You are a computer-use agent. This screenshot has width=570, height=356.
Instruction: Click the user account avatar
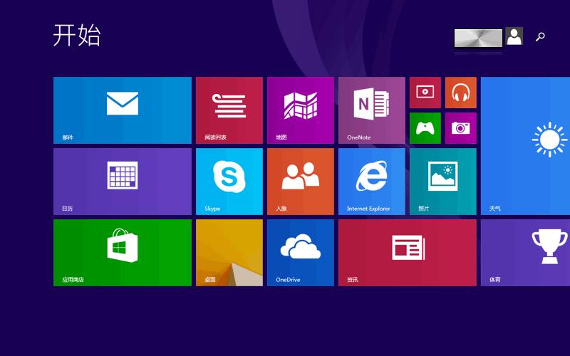pyautogui.click(x=514, y=36)
